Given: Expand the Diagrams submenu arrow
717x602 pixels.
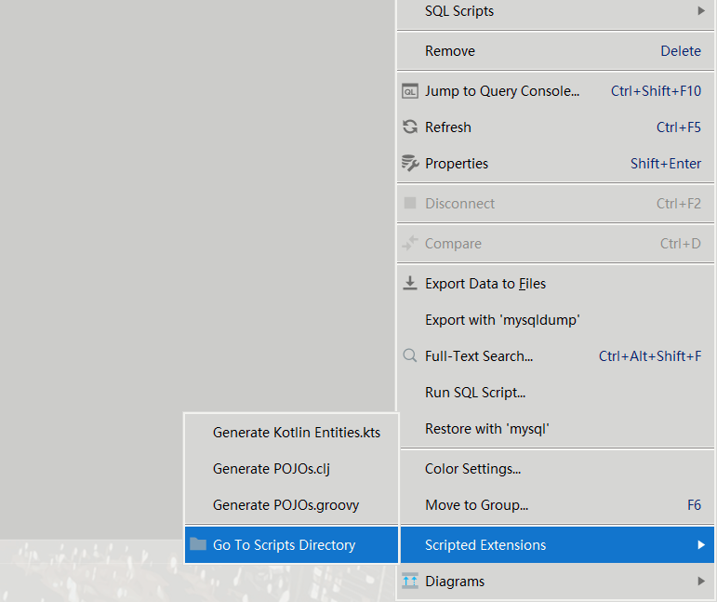Looking at the screenshot, I should pyautogui.click(x=700, y=582).
